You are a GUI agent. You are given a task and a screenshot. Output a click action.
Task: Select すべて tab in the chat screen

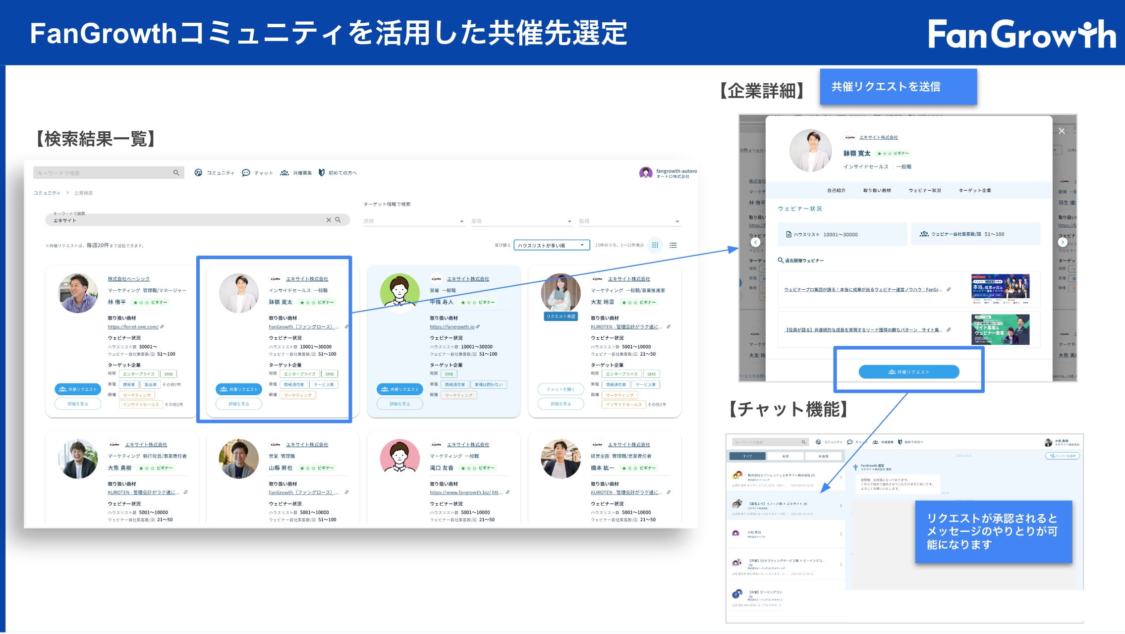[x=747, y=456]
